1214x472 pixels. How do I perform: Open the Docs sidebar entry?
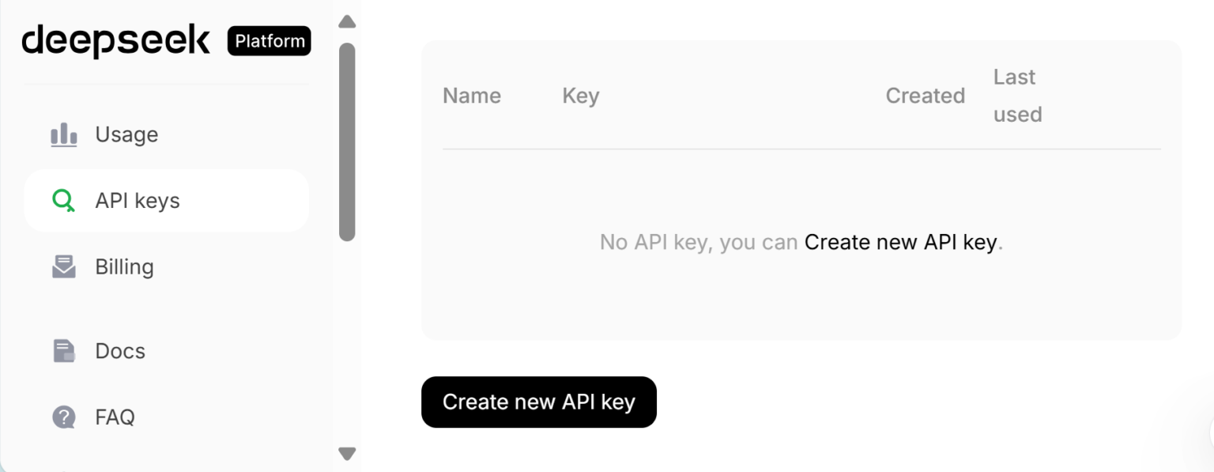point(119,350)
